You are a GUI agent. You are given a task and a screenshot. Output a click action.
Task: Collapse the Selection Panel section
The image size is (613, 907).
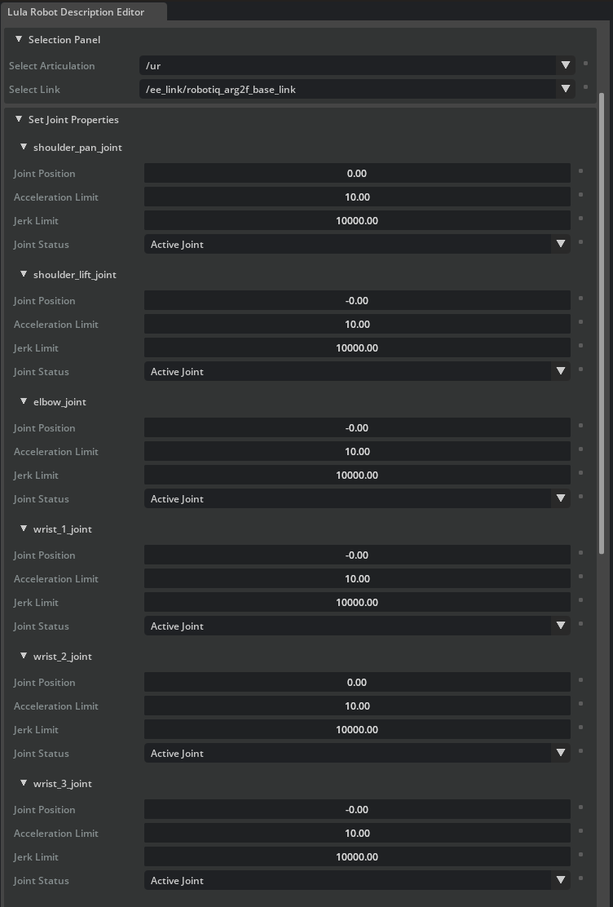pos(19,39)
